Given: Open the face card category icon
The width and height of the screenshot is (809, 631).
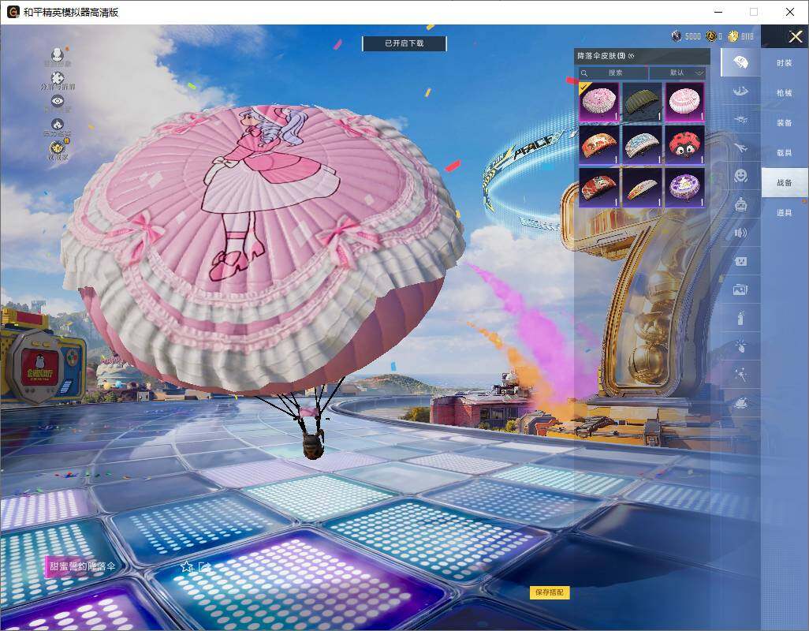Looking at the screenshot, I should [x=740, y=261].
